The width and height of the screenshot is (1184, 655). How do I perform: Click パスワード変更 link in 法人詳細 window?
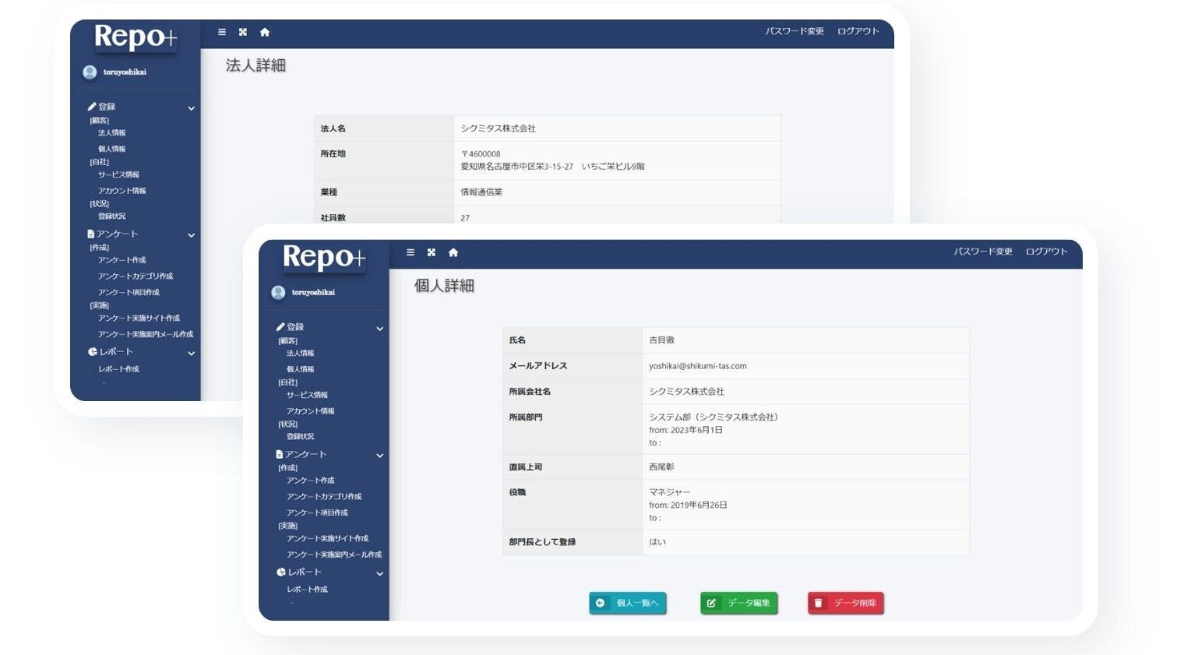click(794, 31)
